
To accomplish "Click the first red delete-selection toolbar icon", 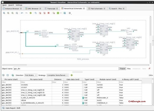I will point(40,13).
